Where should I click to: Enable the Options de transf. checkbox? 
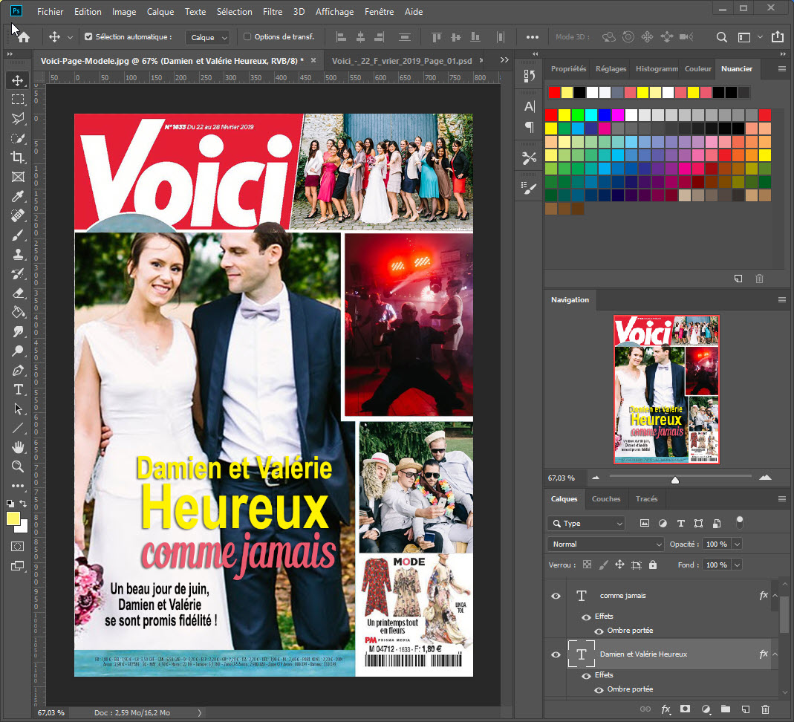pyautogui.click(x=247, y=36)
